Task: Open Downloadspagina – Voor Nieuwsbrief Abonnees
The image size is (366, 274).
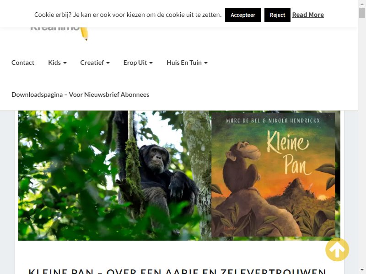Action: pos(81,95)
